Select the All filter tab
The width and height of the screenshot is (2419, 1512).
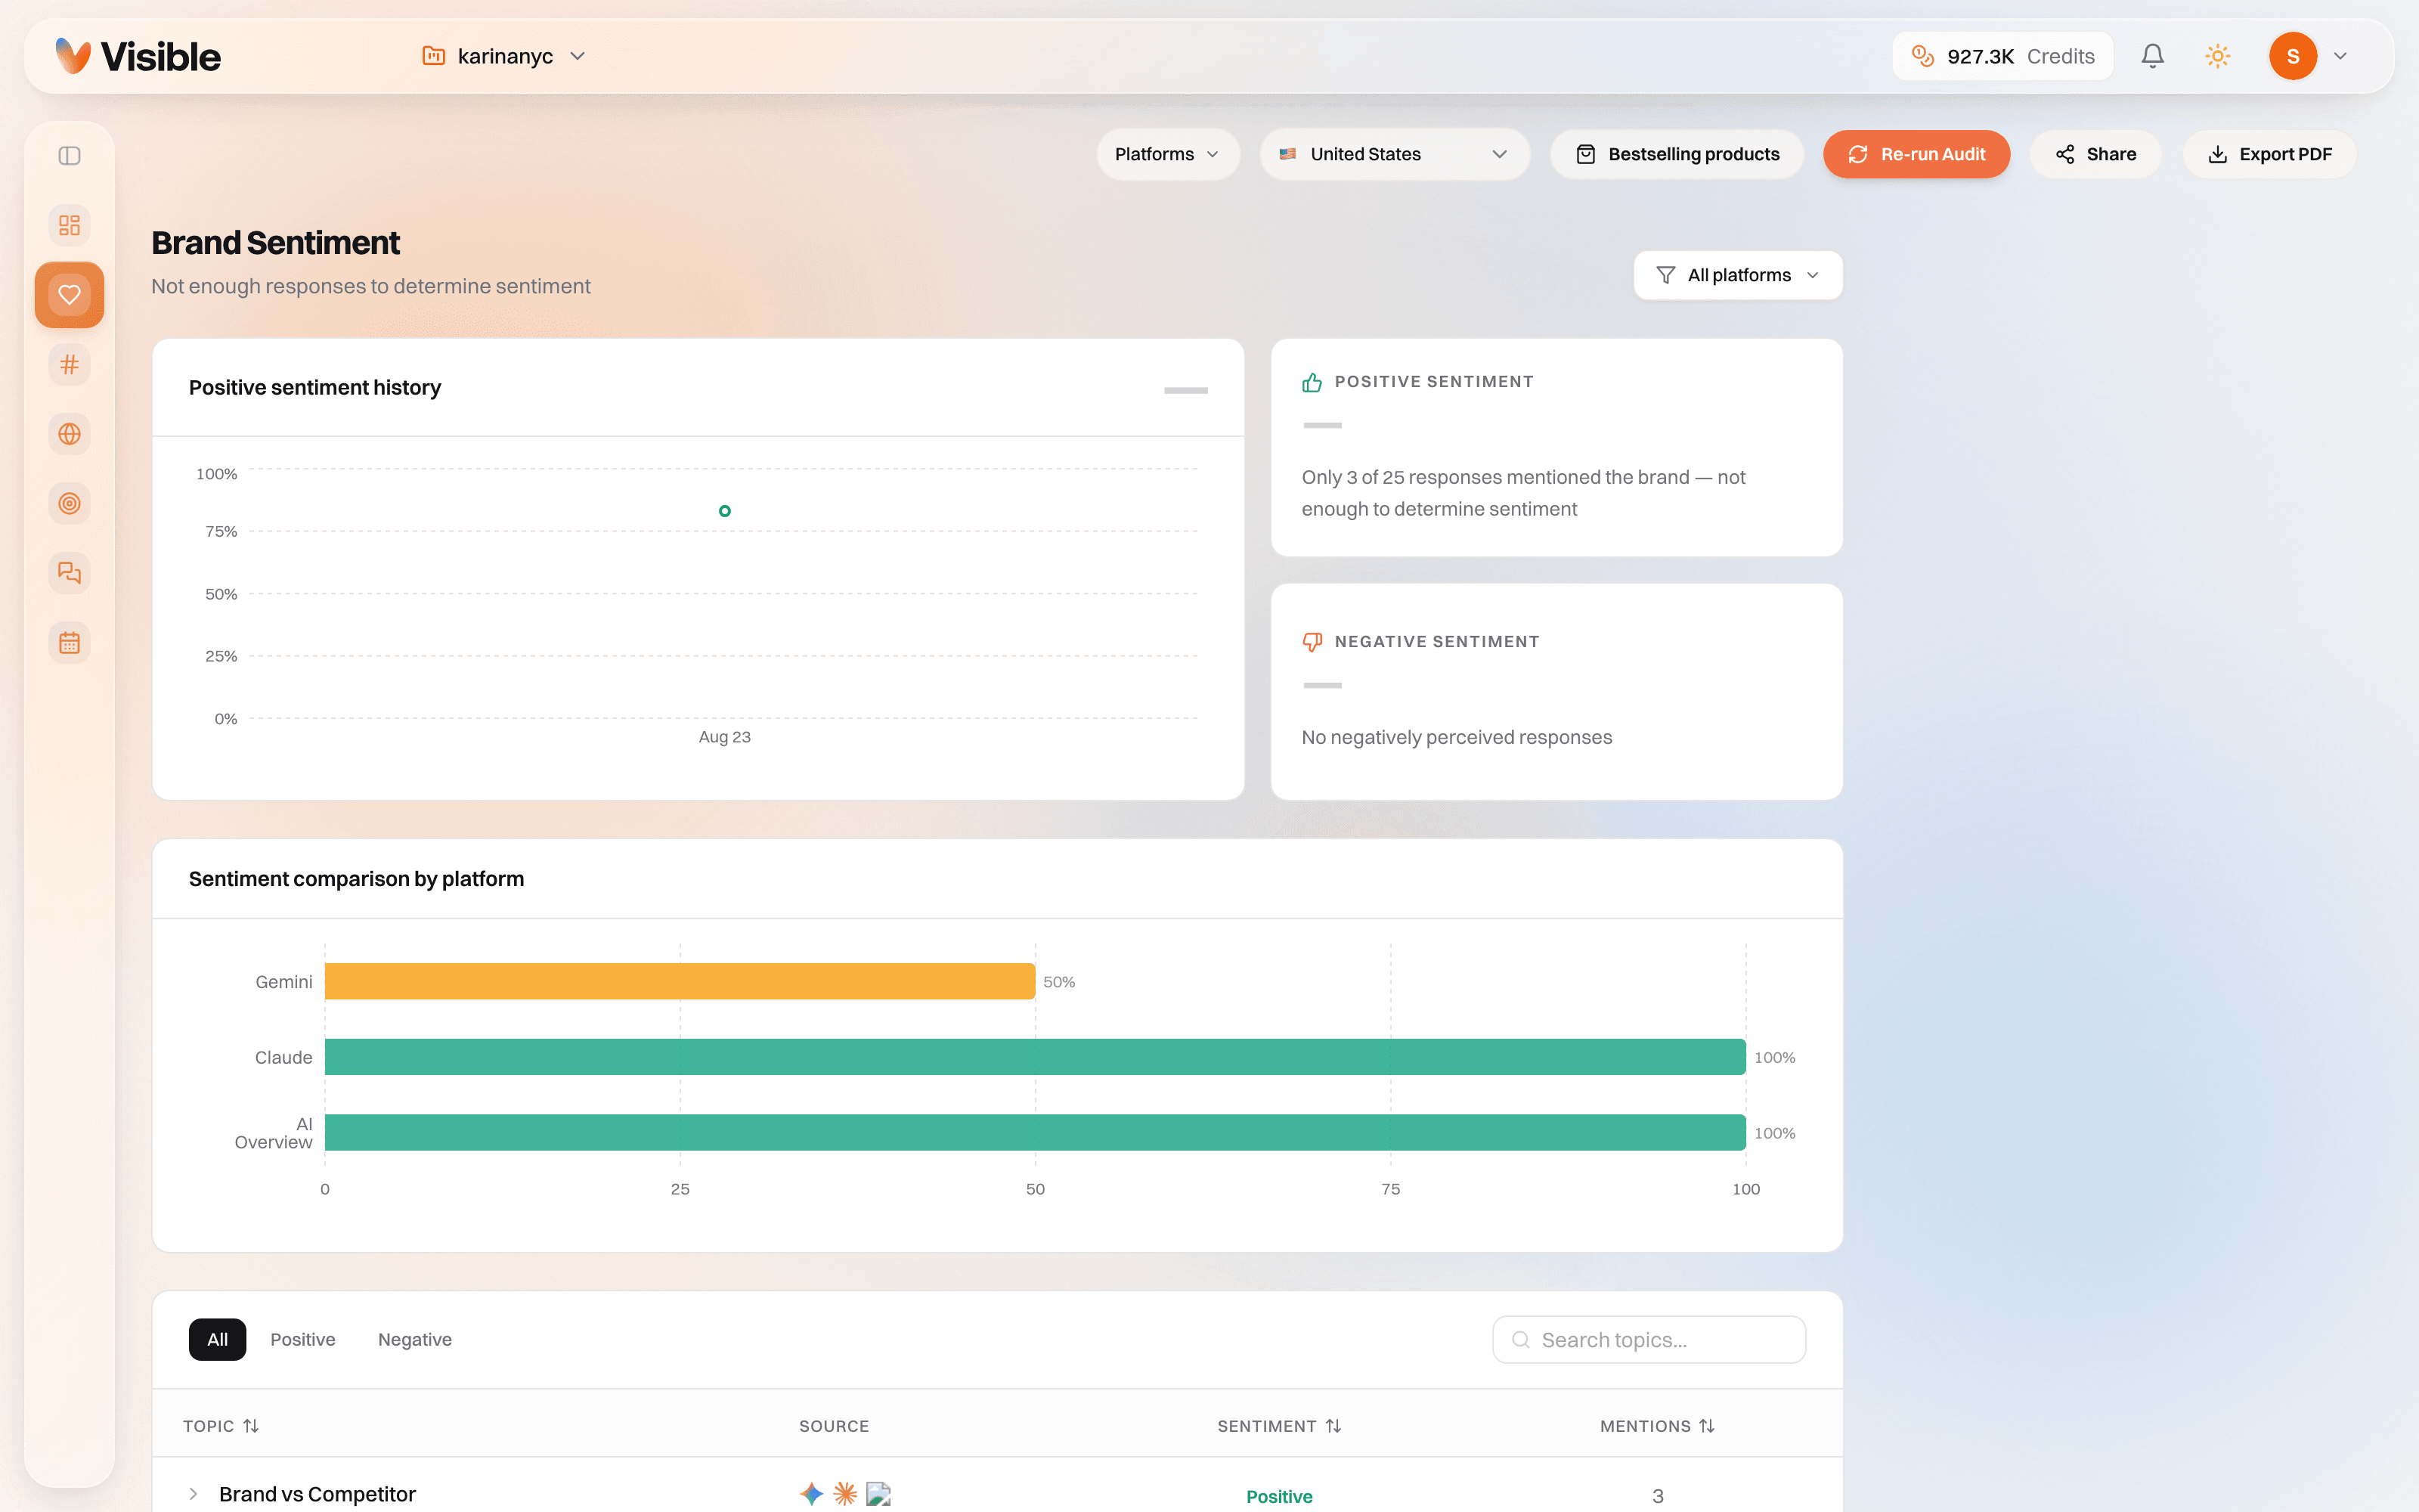[x=217, y=1339]
